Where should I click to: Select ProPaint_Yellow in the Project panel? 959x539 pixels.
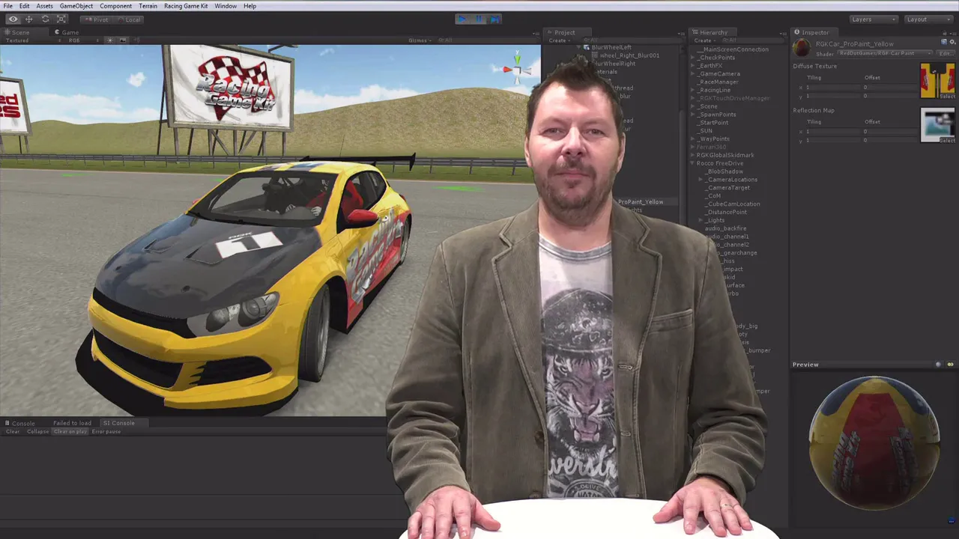coord(641,202)
